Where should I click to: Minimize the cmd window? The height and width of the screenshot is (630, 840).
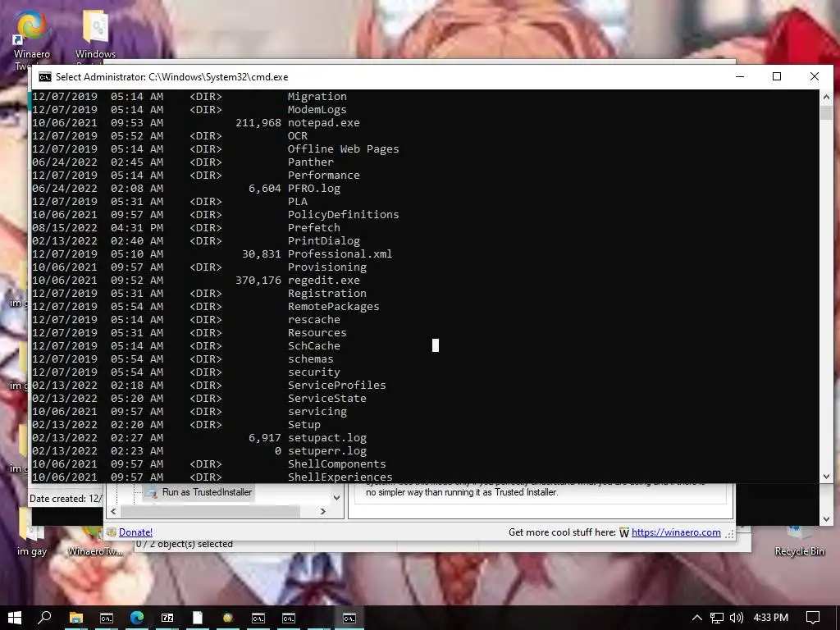[740, 76]
